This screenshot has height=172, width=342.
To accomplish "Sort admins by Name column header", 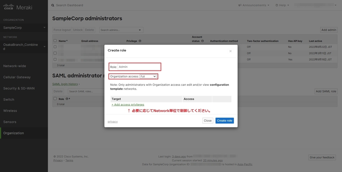I will [x=63, y=41].
